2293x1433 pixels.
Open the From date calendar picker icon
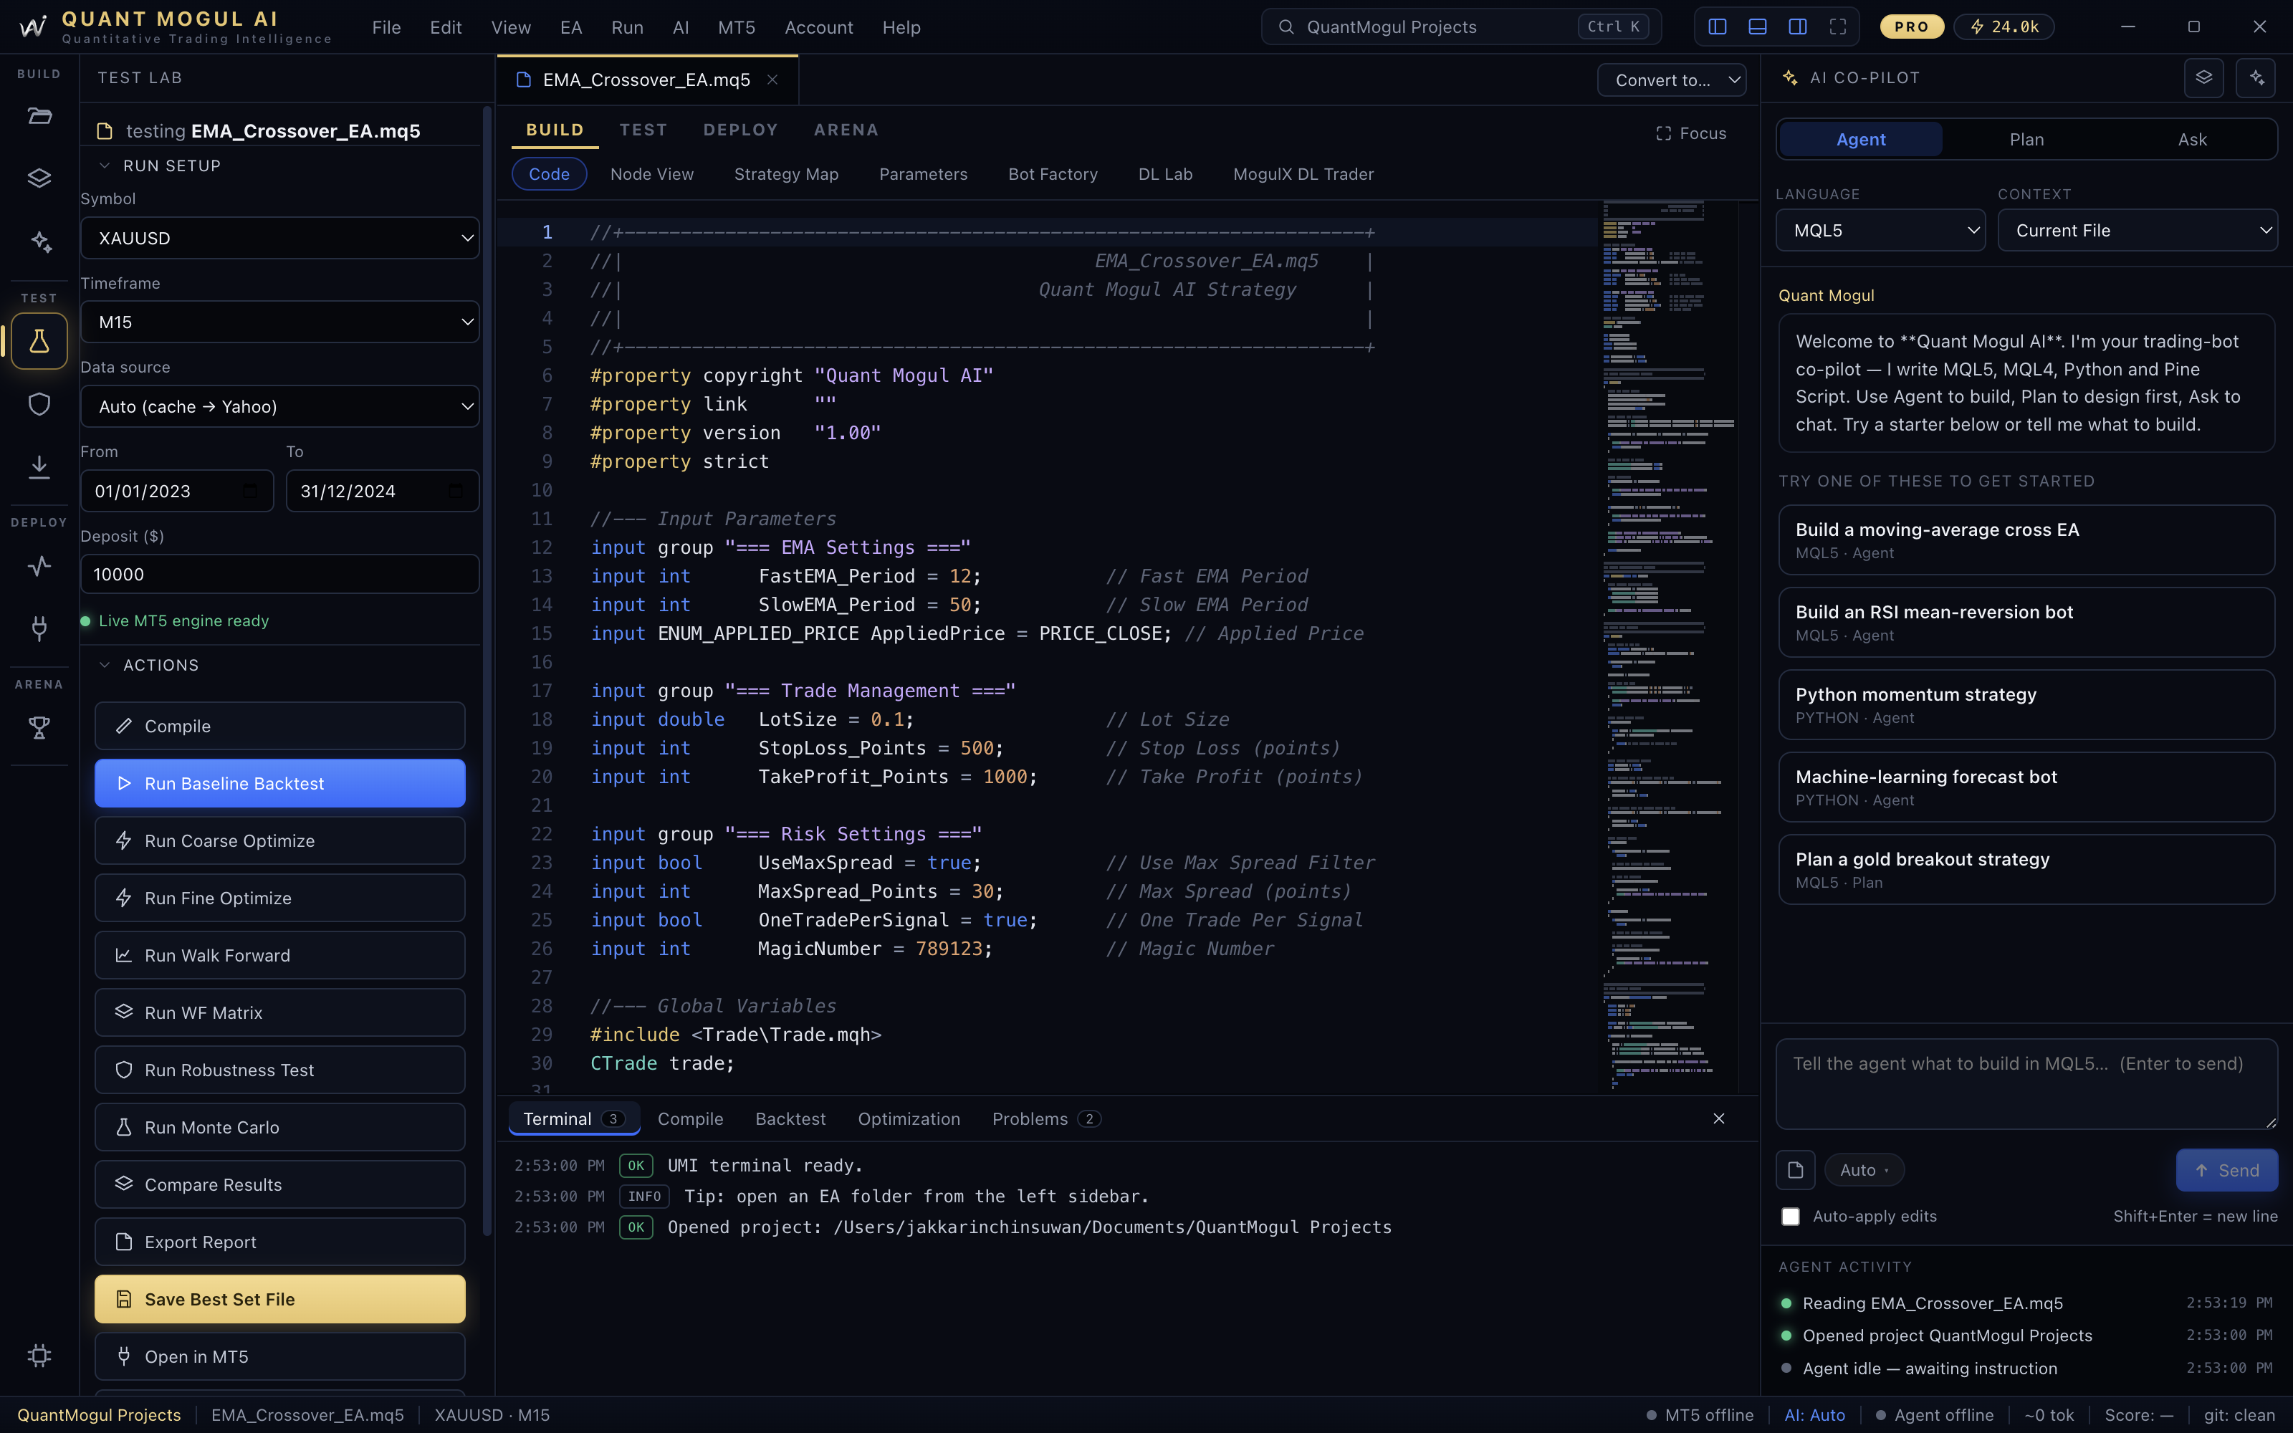(x=250, y=491)
